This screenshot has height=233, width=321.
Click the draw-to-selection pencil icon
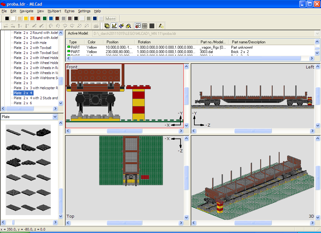(x=160, y=26)
